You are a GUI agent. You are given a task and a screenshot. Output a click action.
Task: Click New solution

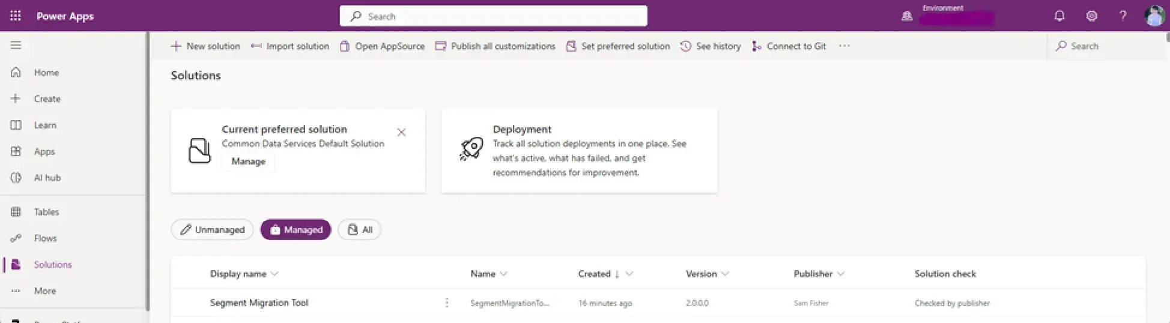pos(205,46)
